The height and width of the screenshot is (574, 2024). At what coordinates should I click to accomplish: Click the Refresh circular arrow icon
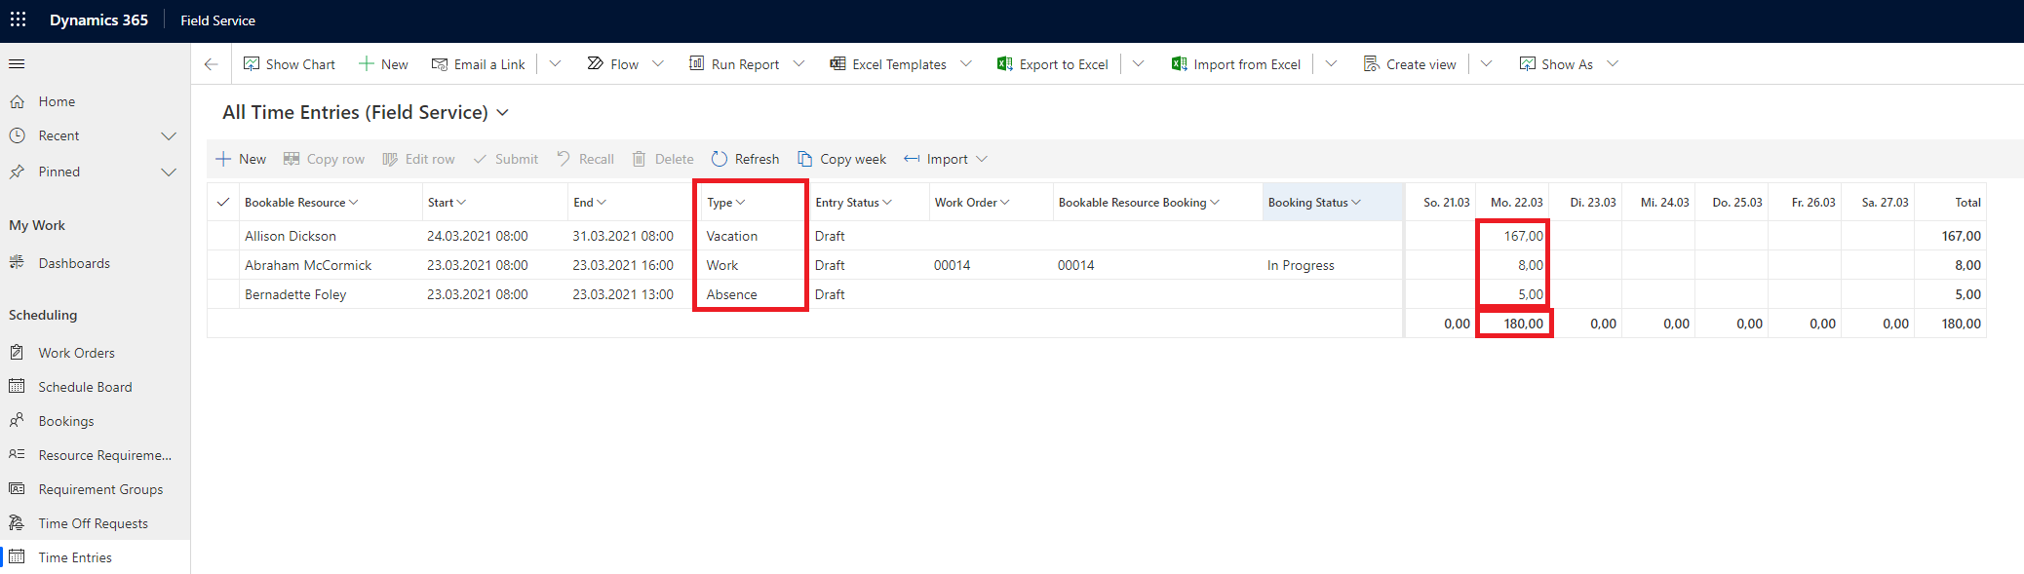(x=720, y=159)
